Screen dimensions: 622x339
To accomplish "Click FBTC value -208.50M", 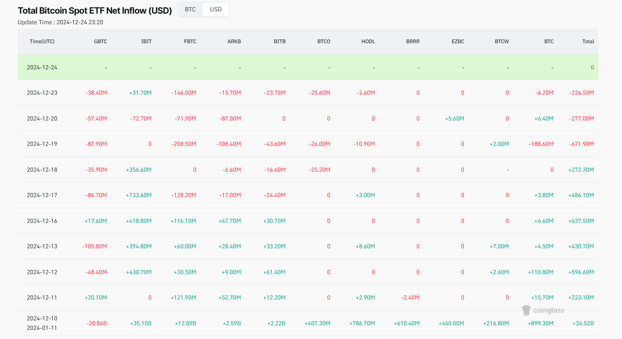I will [x=184, y=144].
